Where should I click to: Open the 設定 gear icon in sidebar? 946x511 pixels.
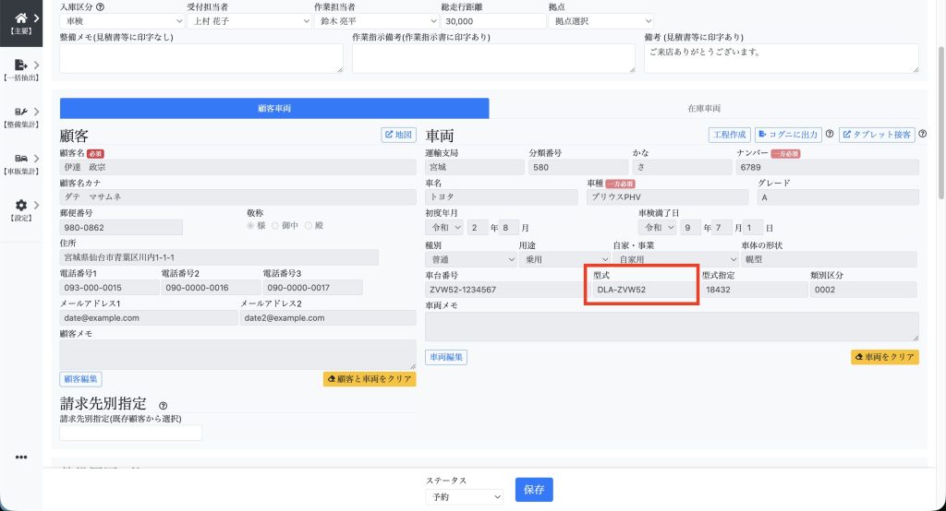tap(21, 206)
